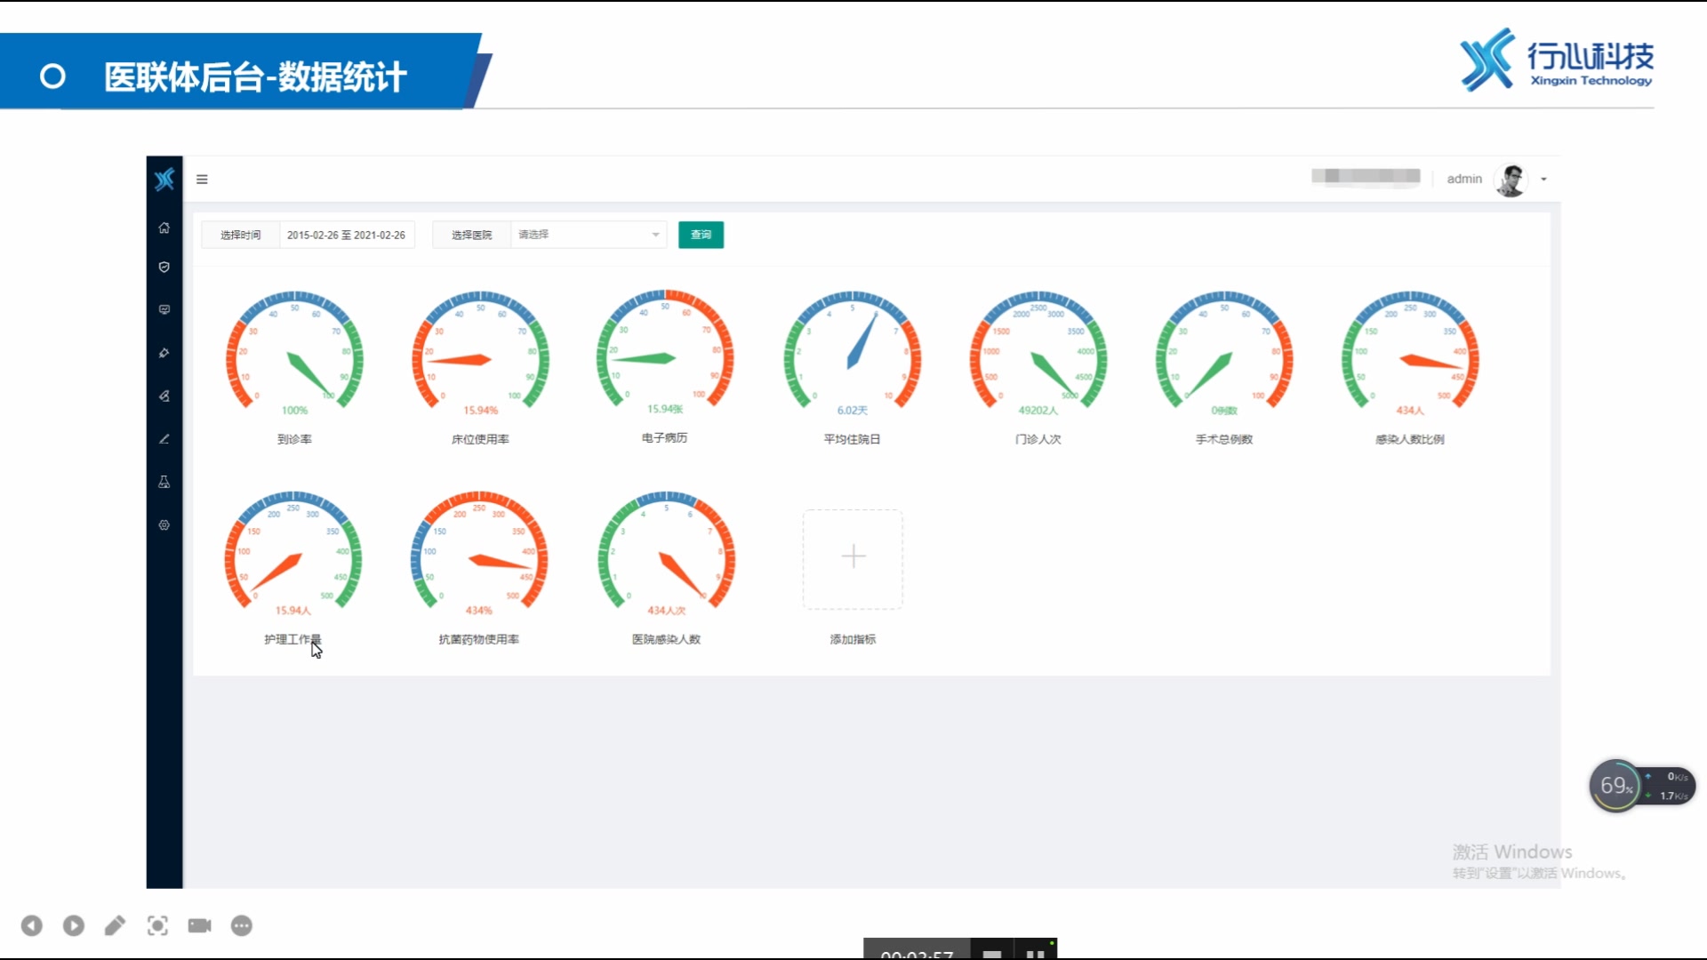Screen dimensions: 1707x960
Task: Click the 门诊人次 caption text
Action: click(x=1038, y=439)
